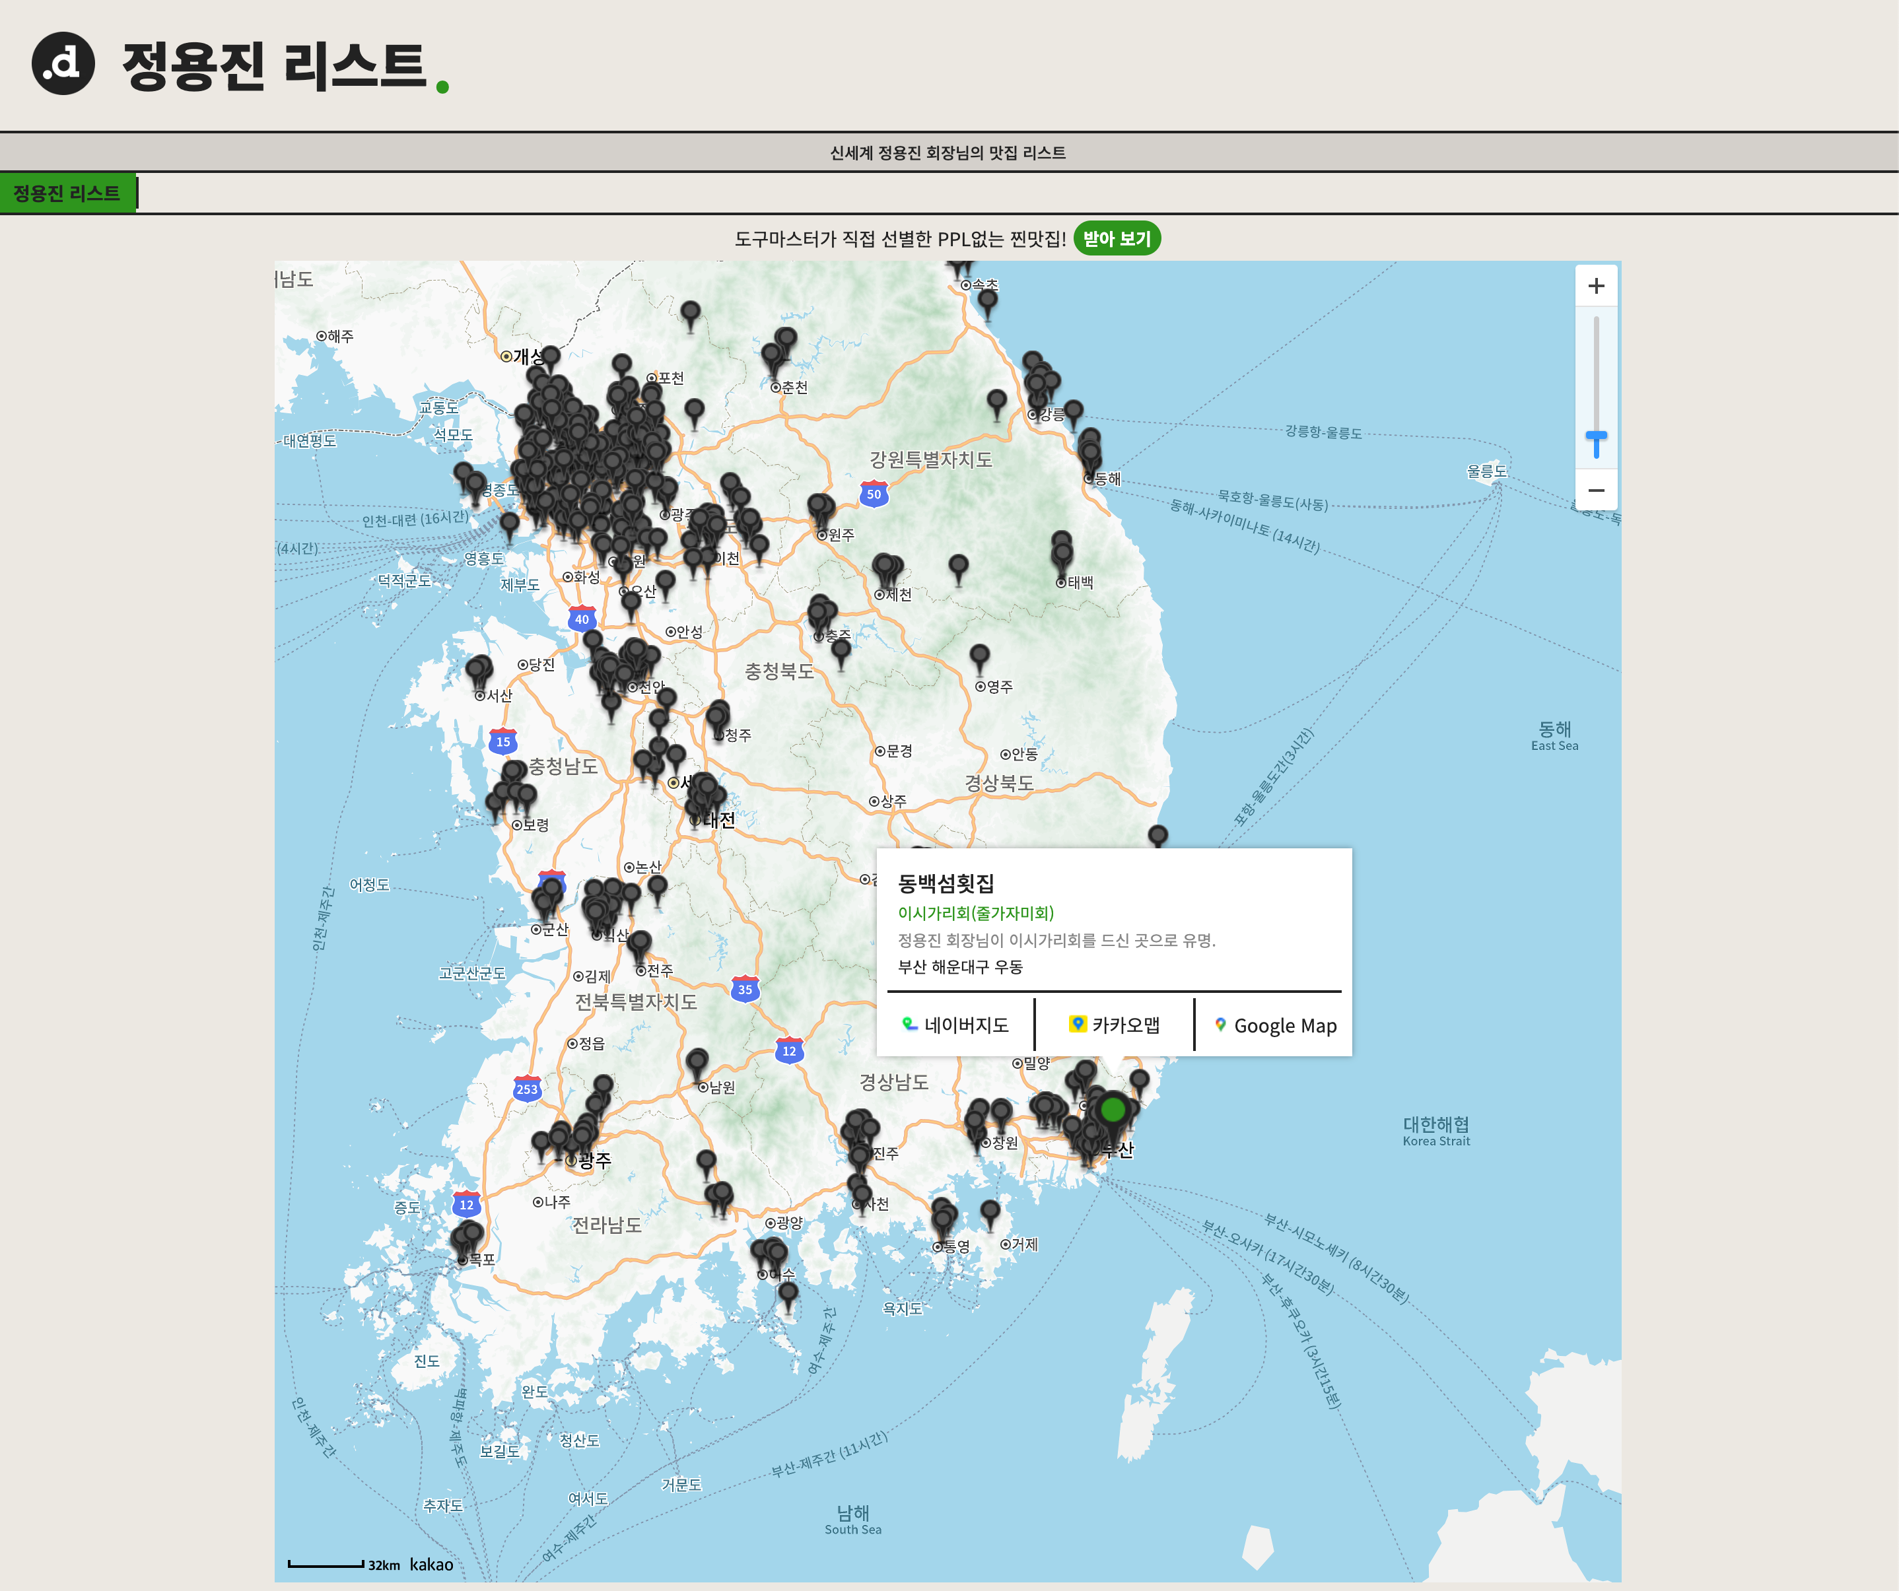Click the map pin near Yeongju
Image resolution: width=1899 pixels, height=1591 pixels.
pyautogui.click(x=979, y=654)
